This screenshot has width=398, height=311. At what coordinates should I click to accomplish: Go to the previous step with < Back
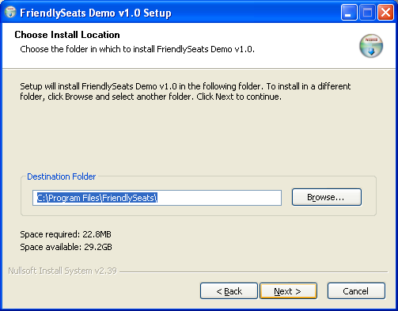[x=229, y=291]
